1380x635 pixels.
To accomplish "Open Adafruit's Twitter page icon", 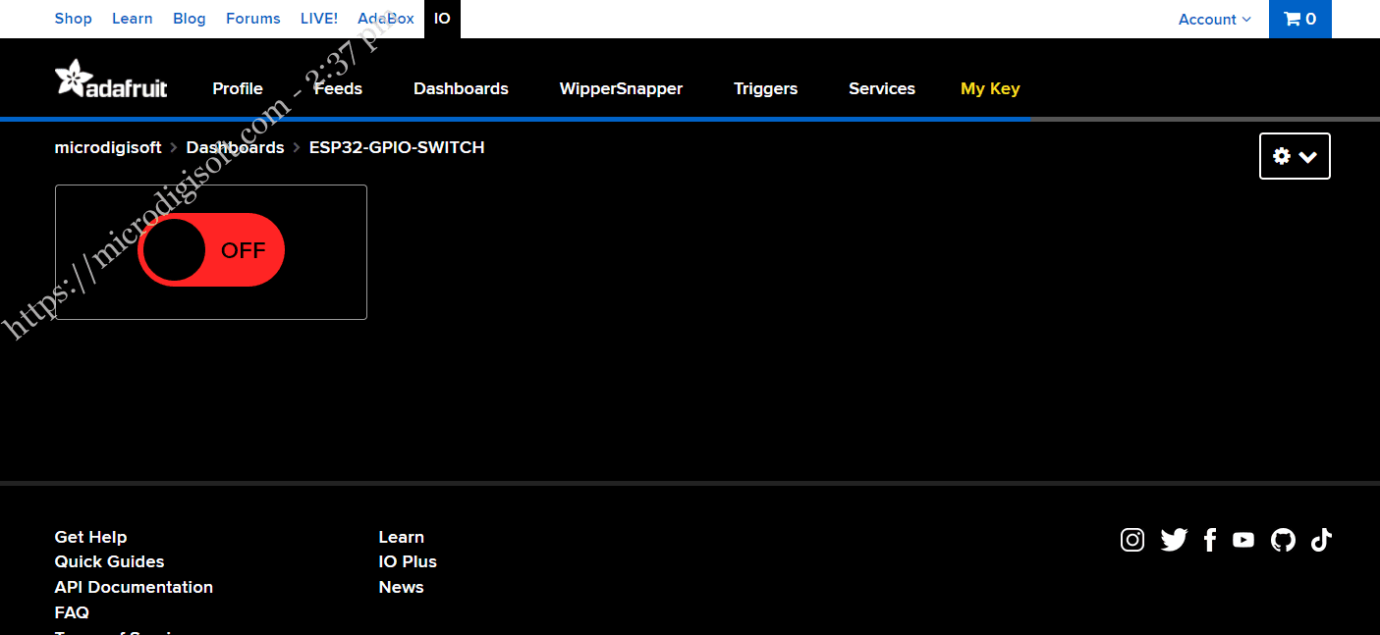I will [x=1174, y=540].
